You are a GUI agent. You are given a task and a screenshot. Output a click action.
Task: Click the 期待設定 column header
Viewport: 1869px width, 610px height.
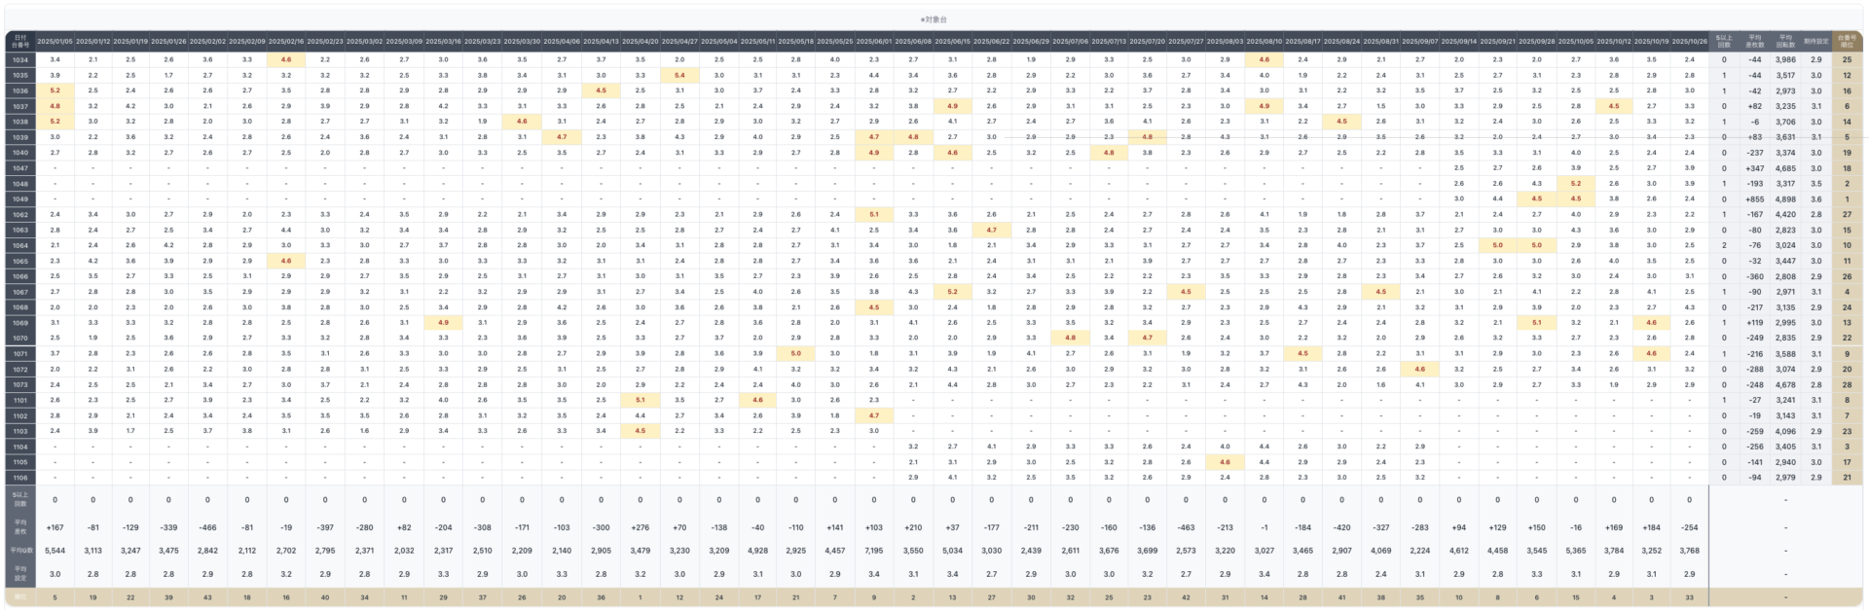tap(1815, 42)
